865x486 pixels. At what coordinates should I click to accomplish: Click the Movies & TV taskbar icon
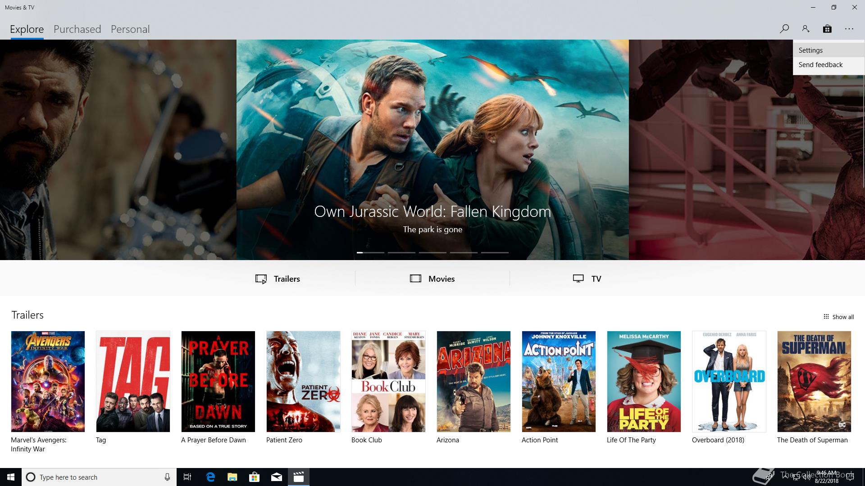coord(299,477)
